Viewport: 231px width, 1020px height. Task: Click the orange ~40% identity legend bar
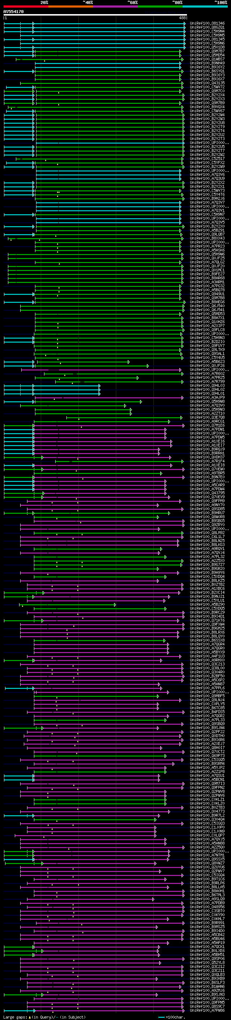(71, 7)
